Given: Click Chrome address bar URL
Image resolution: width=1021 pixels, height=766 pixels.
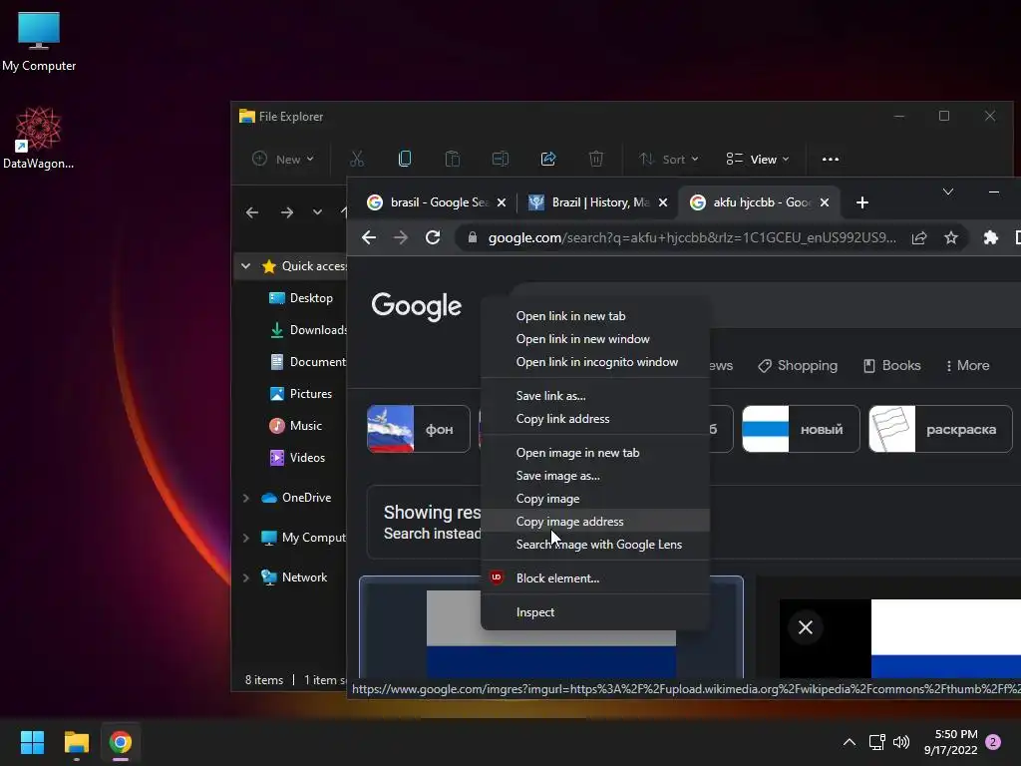Looking at the screenshot, I should pyautogui.click(x=692, y=237).
